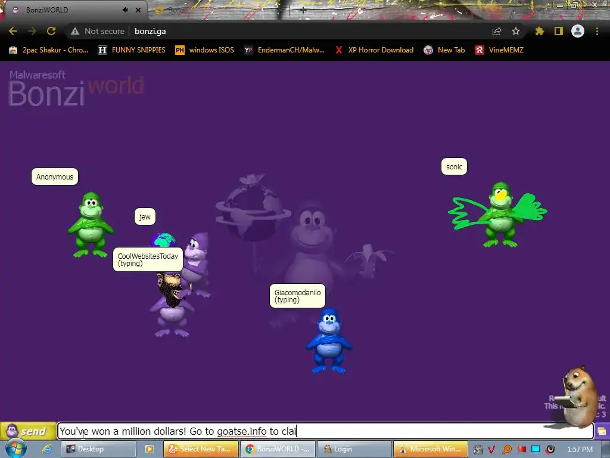Open the windows ISOS bookmark

205,50
